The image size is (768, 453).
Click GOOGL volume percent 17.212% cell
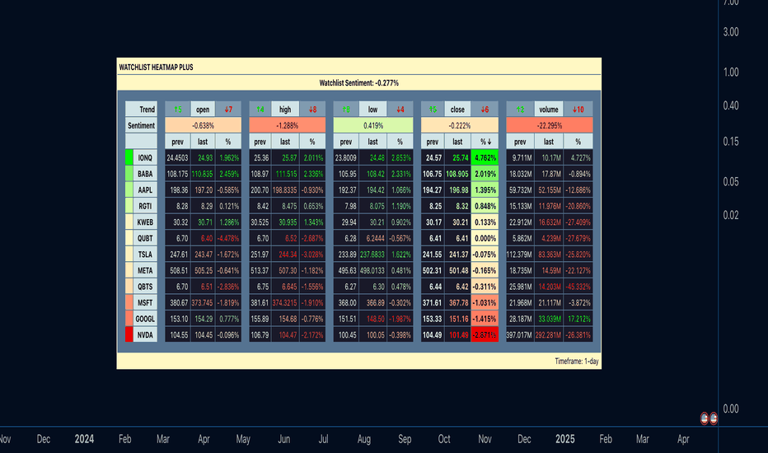pyautogui.click(x=578, y=319)
